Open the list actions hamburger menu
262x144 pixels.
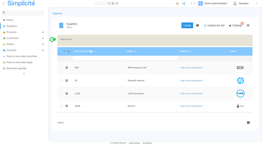(x=248, y=25)
